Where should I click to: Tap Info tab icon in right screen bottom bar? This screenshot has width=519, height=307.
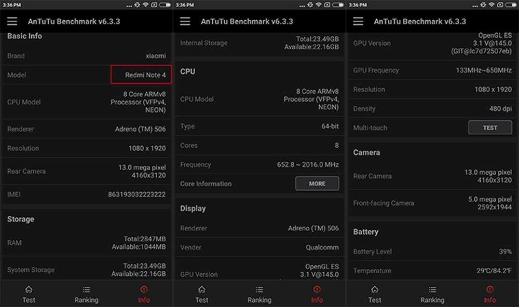point(490,290)
